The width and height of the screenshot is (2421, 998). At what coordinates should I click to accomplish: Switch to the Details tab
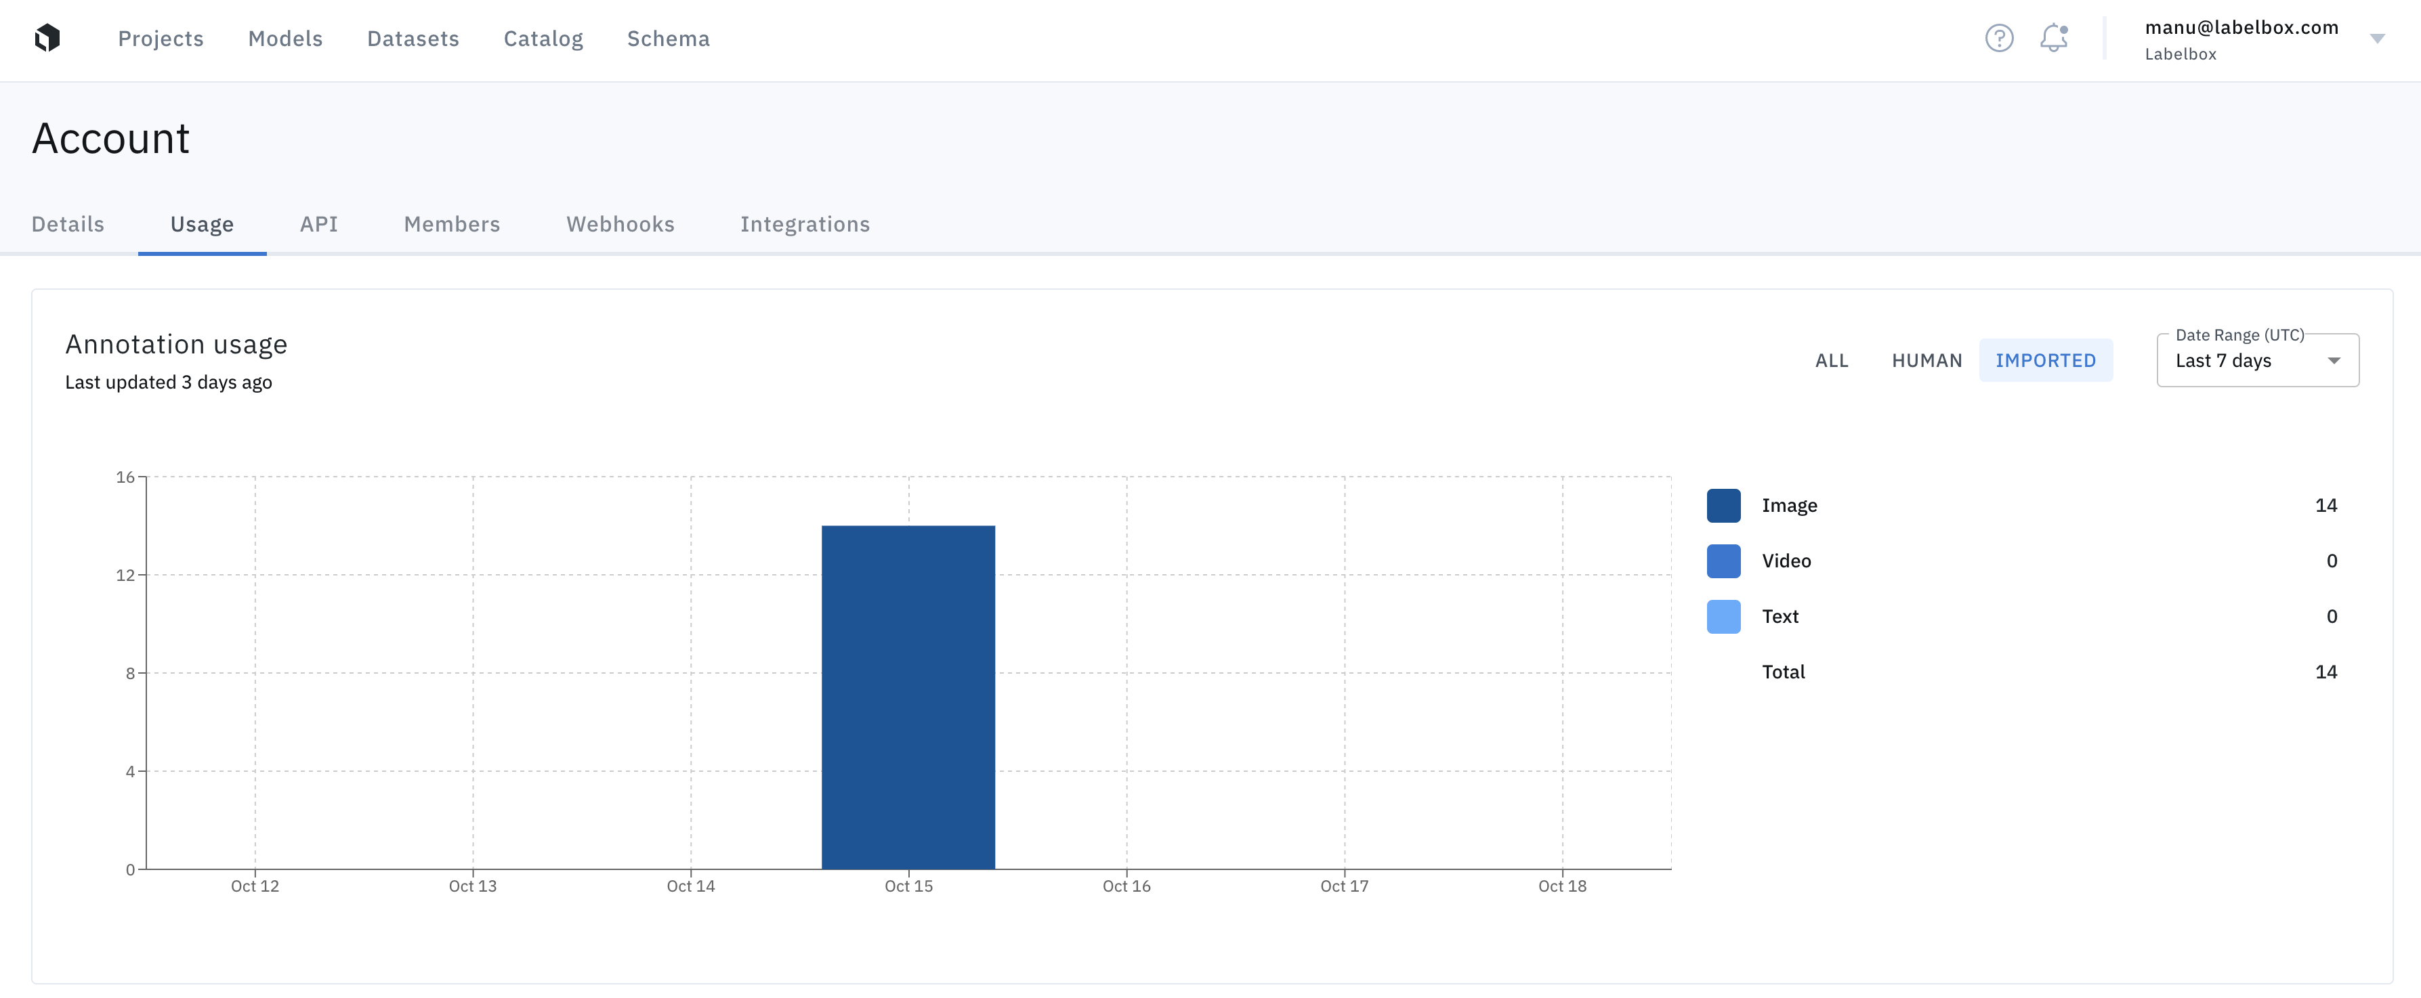click(x=68, y=225)
